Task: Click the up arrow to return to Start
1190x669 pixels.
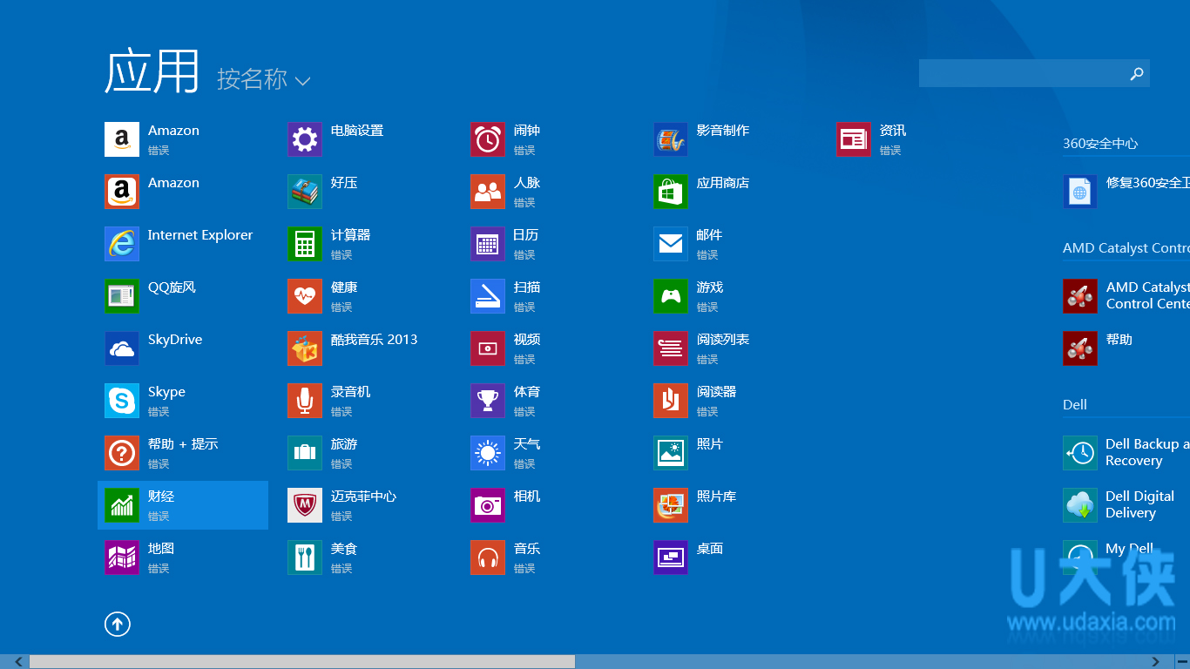Action: point(118,624)
